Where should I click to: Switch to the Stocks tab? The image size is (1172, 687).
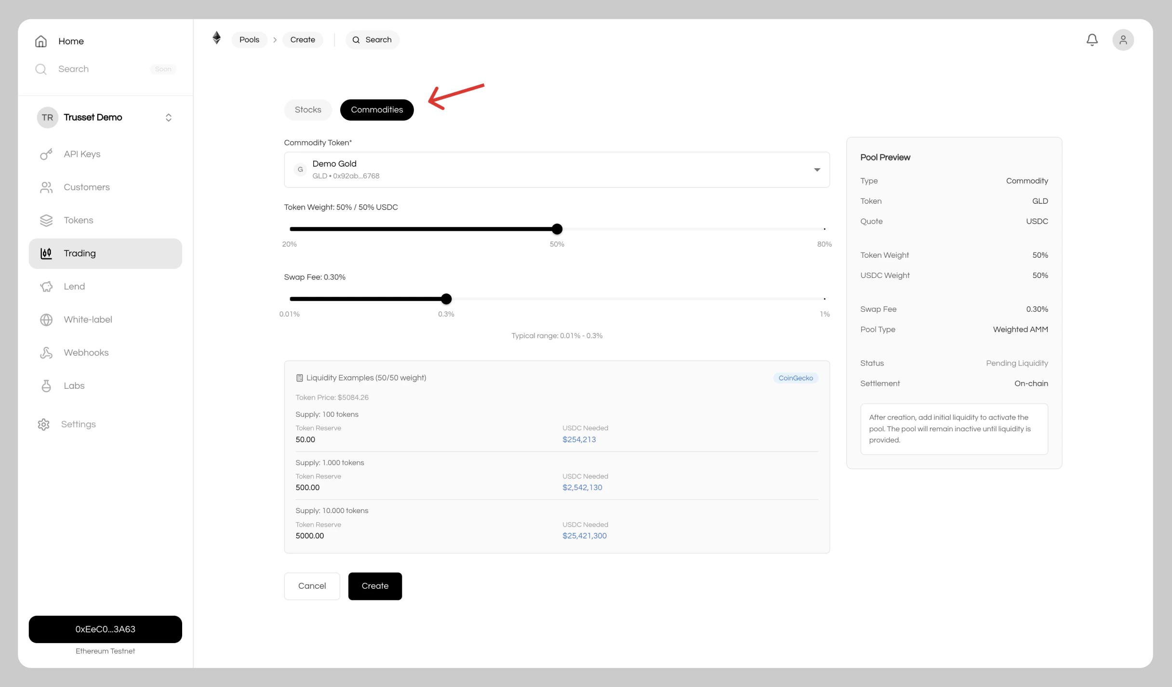point(307,109)
